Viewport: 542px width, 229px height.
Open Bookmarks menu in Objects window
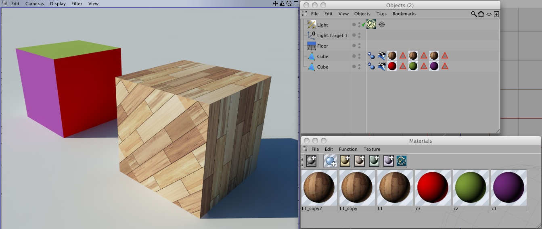pos(404,14)
